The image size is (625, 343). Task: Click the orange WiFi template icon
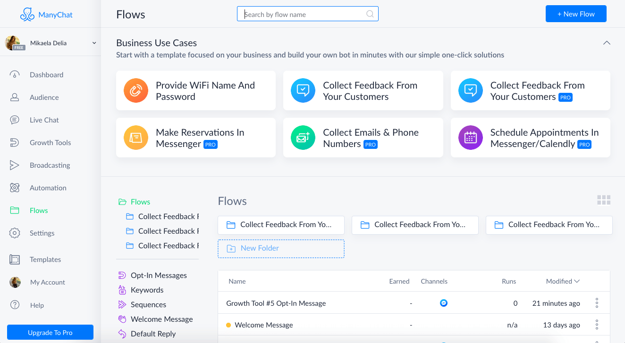[136, 90]
